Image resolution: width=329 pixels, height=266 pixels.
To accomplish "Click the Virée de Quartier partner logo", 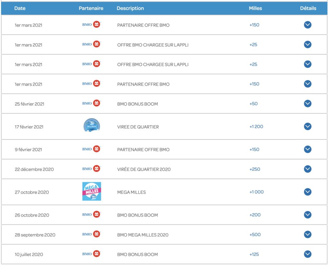I will 92,126.
